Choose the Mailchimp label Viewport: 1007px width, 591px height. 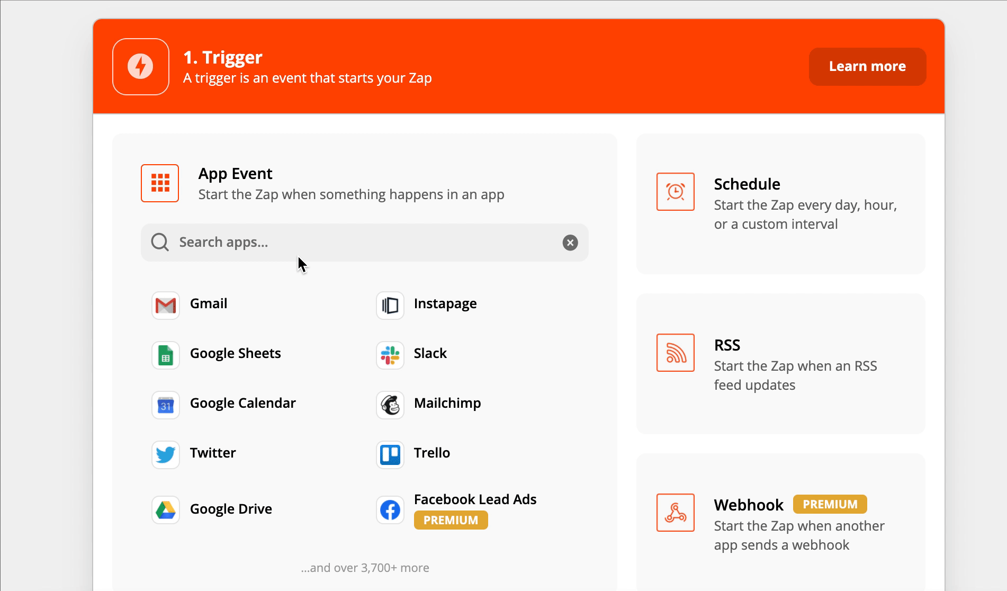pos(447,403)
